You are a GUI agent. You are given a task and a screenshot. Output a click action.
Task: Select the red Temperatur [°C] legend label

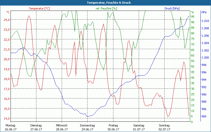click(x=39, y=8)
